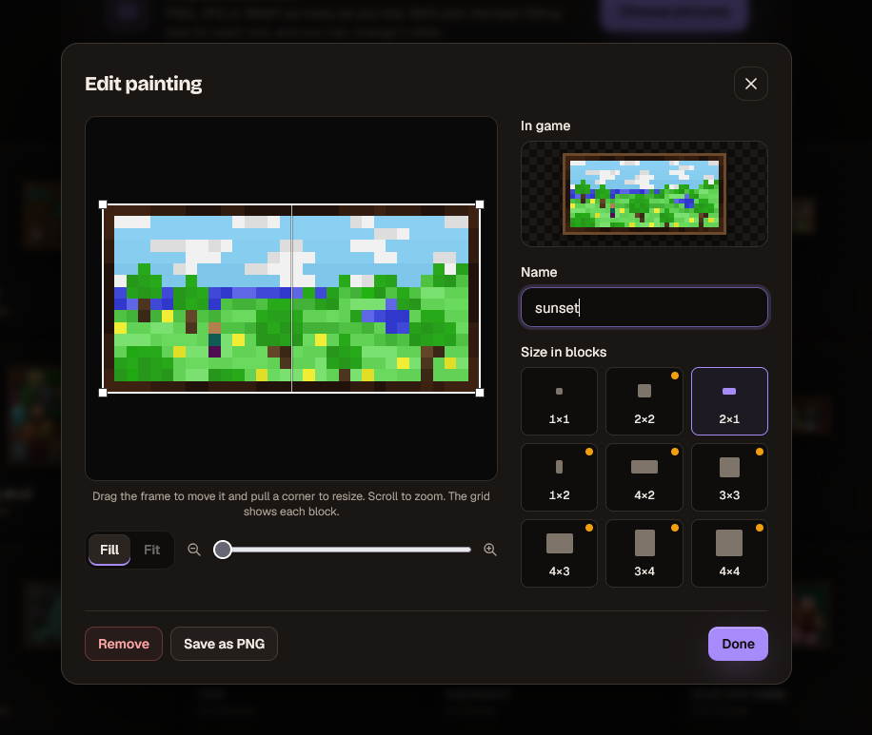Image resolution: width=872 pixels, height=735 pixels.
Task: Switch to Fill mode
Action: [x=109, y=550]
